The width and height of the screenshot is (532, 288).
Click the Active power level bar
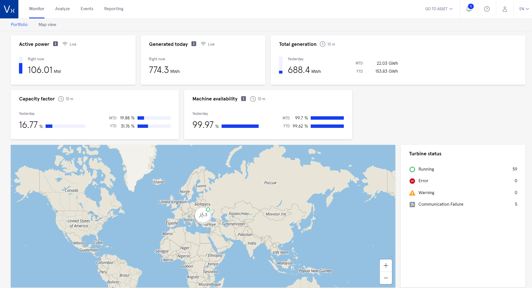click(x=21, y=65)
